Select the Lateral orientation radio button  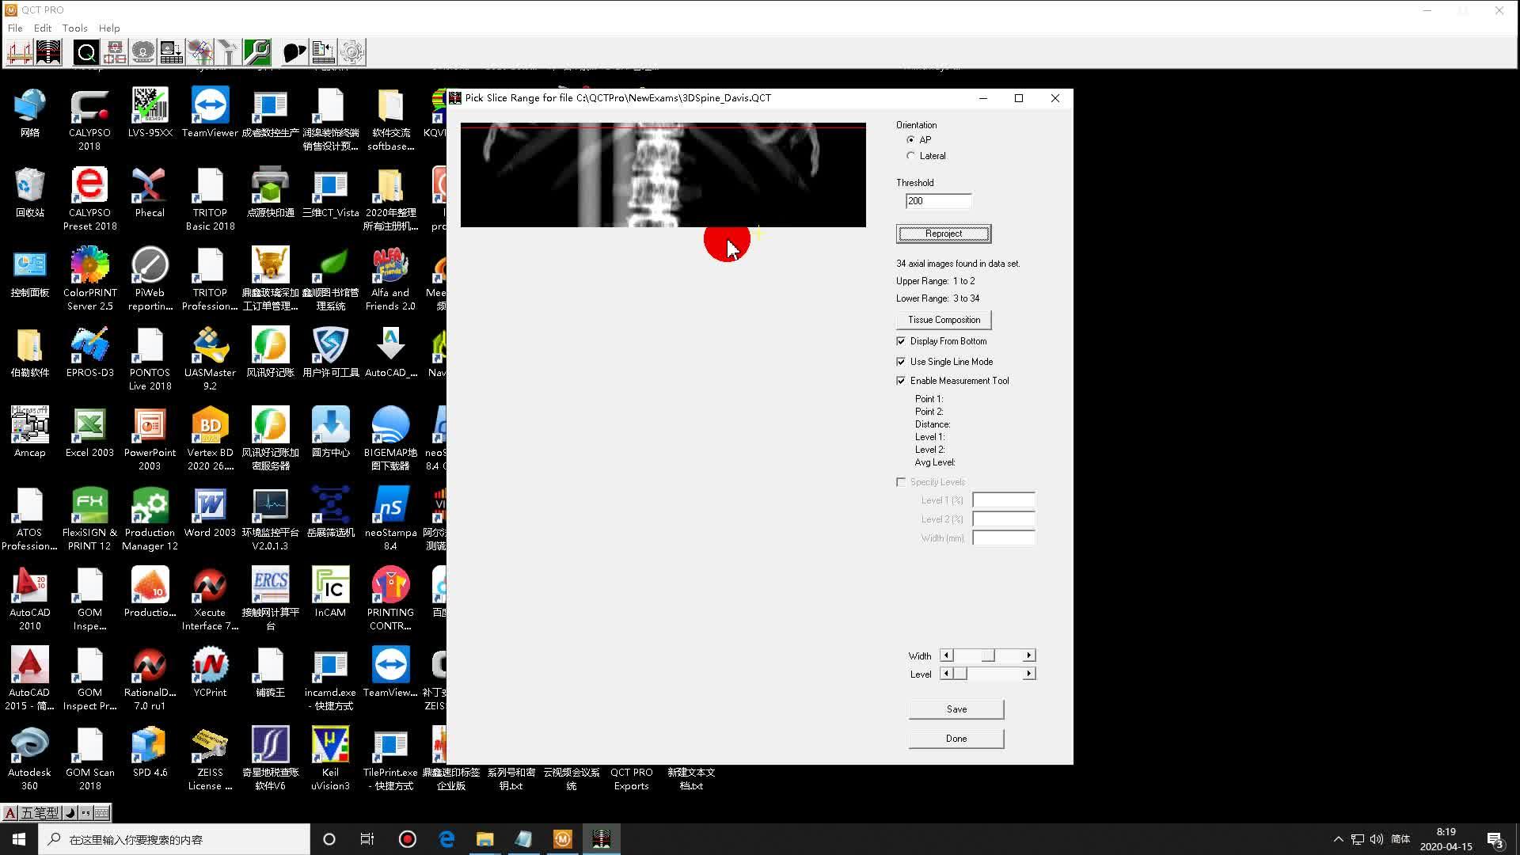(911, 156)
